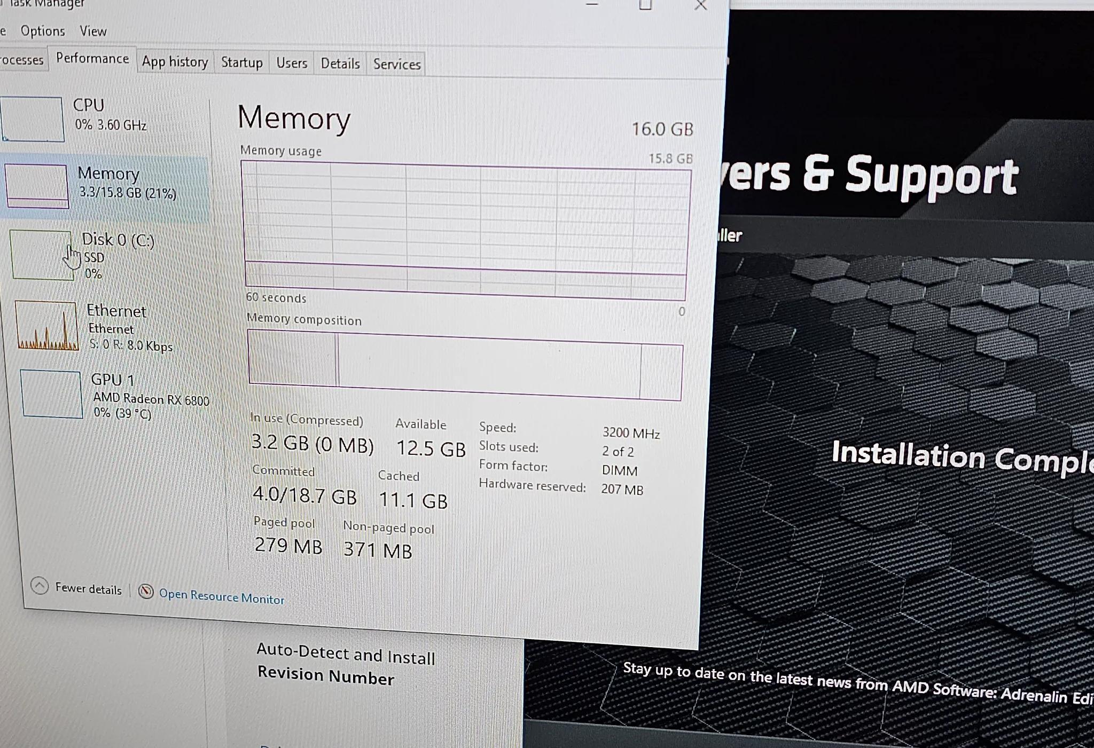Screen dimensions: 1094x748
Task: Click the Memory composition bar
Action: [x=465, y=365]
